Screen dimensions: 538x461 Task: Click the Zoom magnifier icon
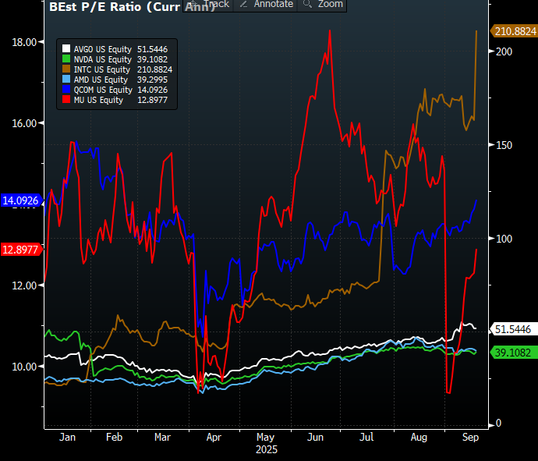click(307, 5)
